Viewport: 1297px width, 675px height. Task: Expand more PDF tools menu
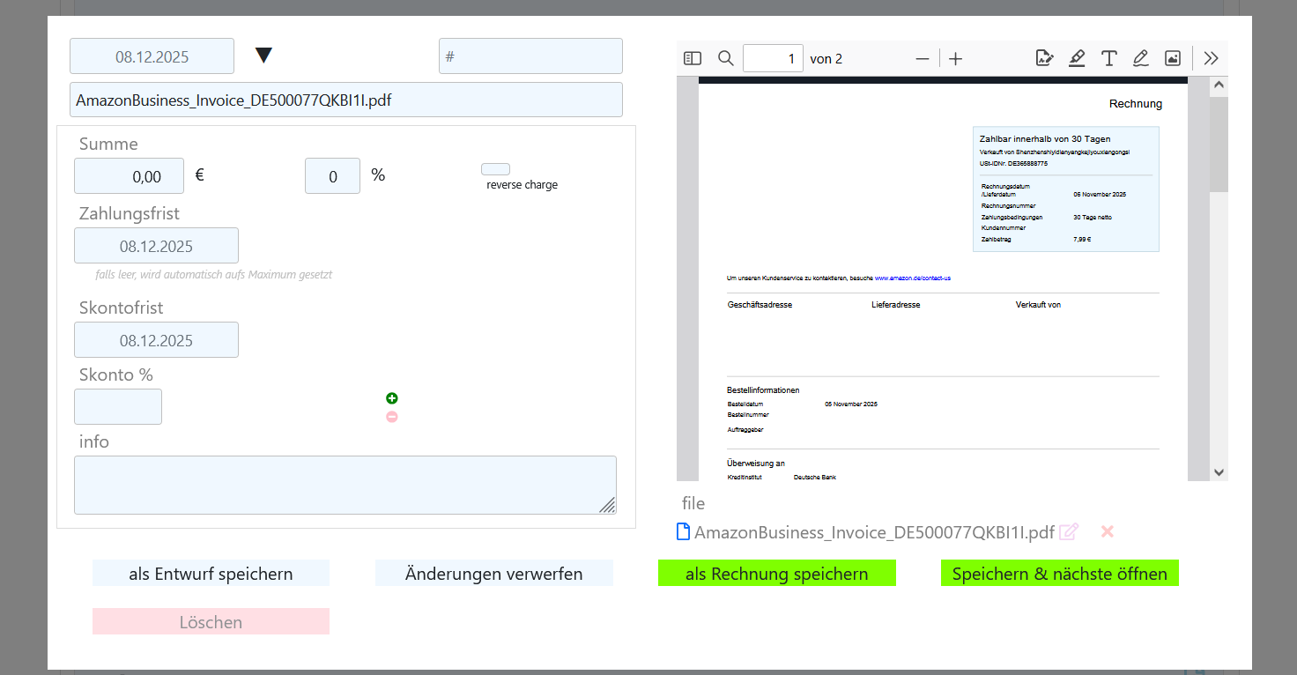pos(1211,58)
